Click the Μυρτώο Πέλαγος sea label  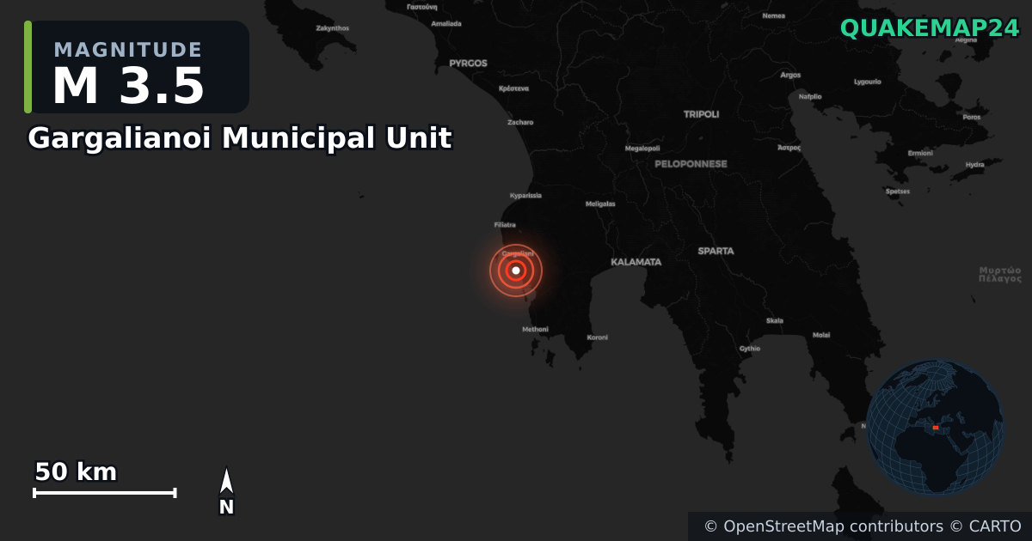(1000, 274)
